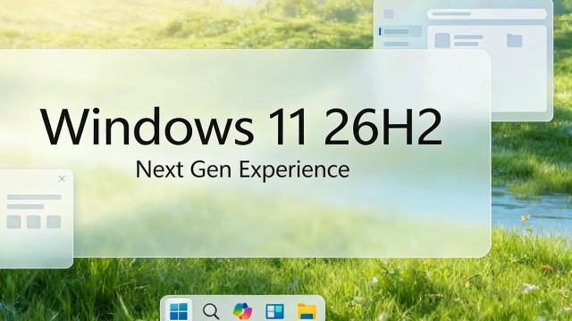
Task: Launch Copilot from the taskbar
Action: (242, 311)
